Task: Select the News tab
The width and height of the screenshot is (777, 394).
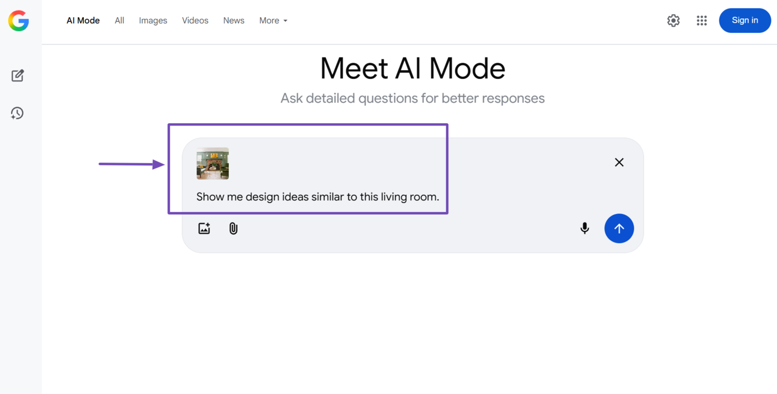Action: [234, 21]
